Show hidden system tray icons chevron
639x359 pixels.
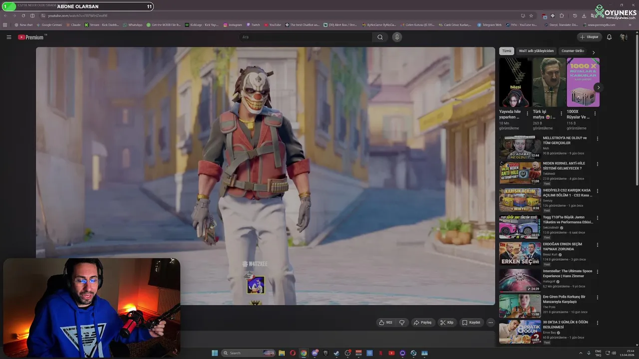point(580,353)
